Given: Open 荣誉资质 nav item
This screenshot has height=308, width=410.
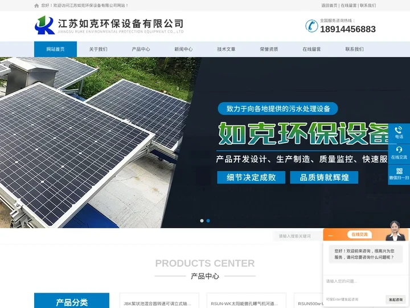Looking at the screenshot, I should pos(269,49).
